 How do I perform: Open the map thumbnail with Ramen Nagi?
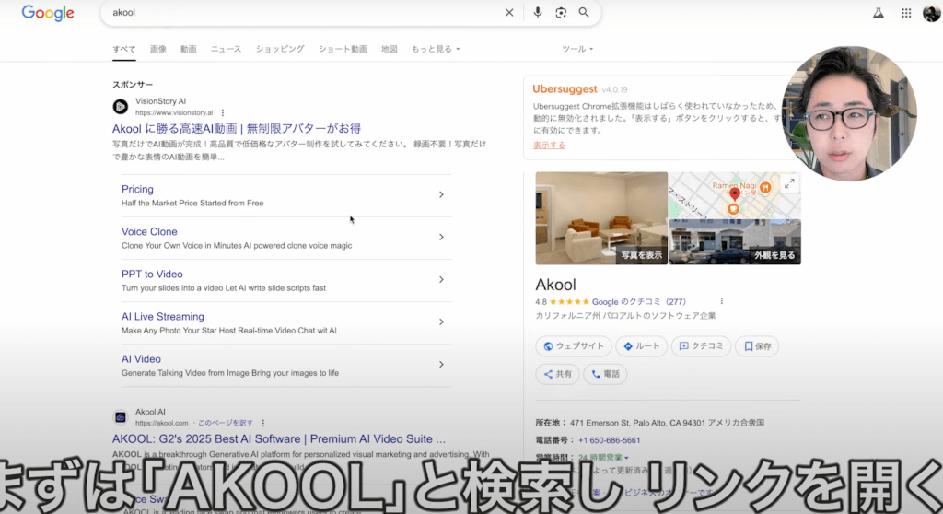click(x=734, y=195)
